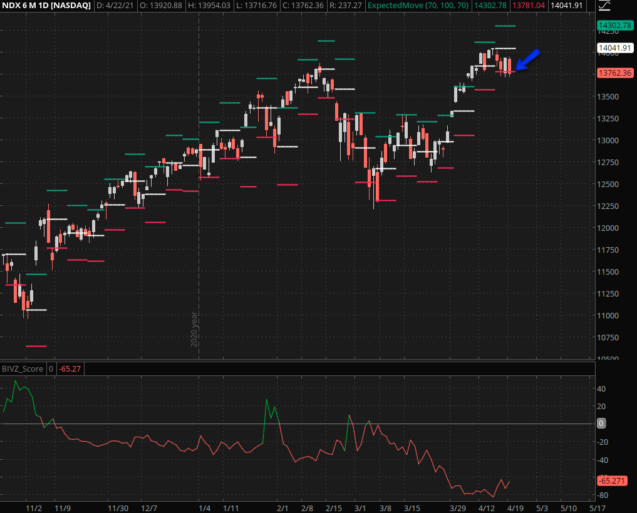
Task: Click the 4/19 date on time axis
Action: 515,509
